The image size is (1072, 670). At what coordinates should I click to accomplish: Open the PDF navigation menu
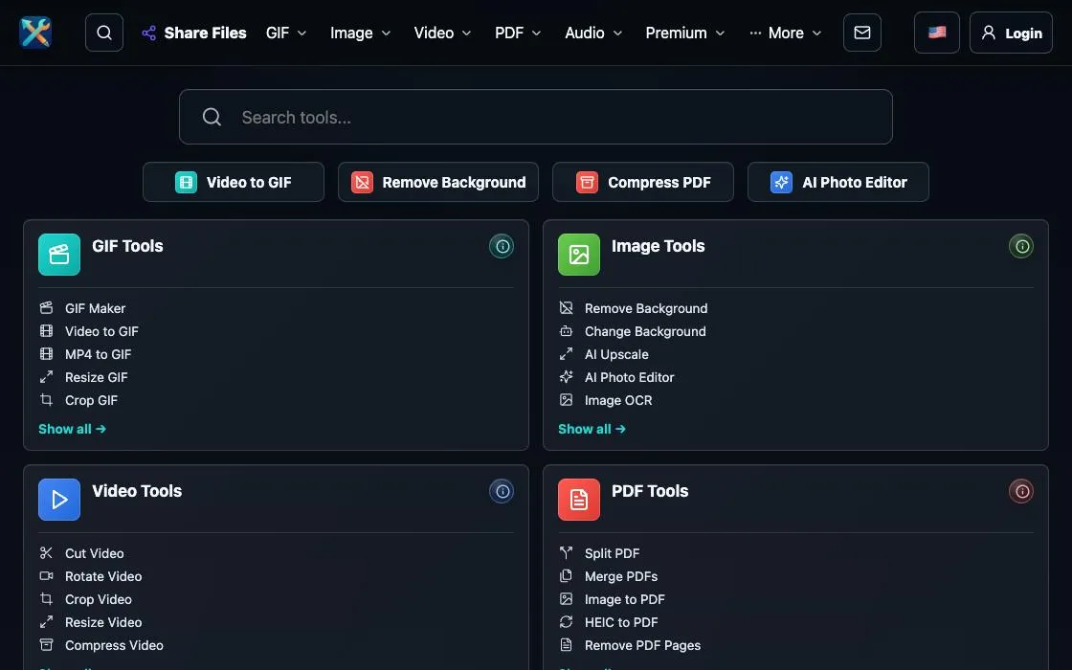(518, 33)
